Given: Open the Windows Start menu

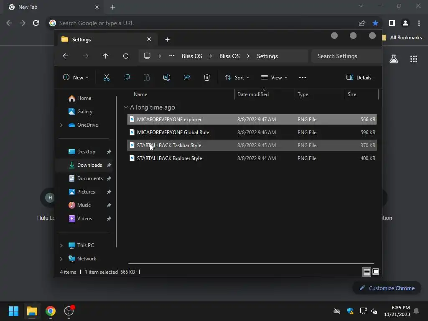Looking at the screenshot, I should (13, 311).
